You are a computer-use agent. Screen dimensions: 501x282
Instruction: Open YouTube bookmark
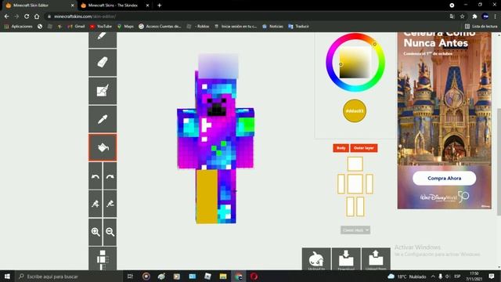[101, 27]
